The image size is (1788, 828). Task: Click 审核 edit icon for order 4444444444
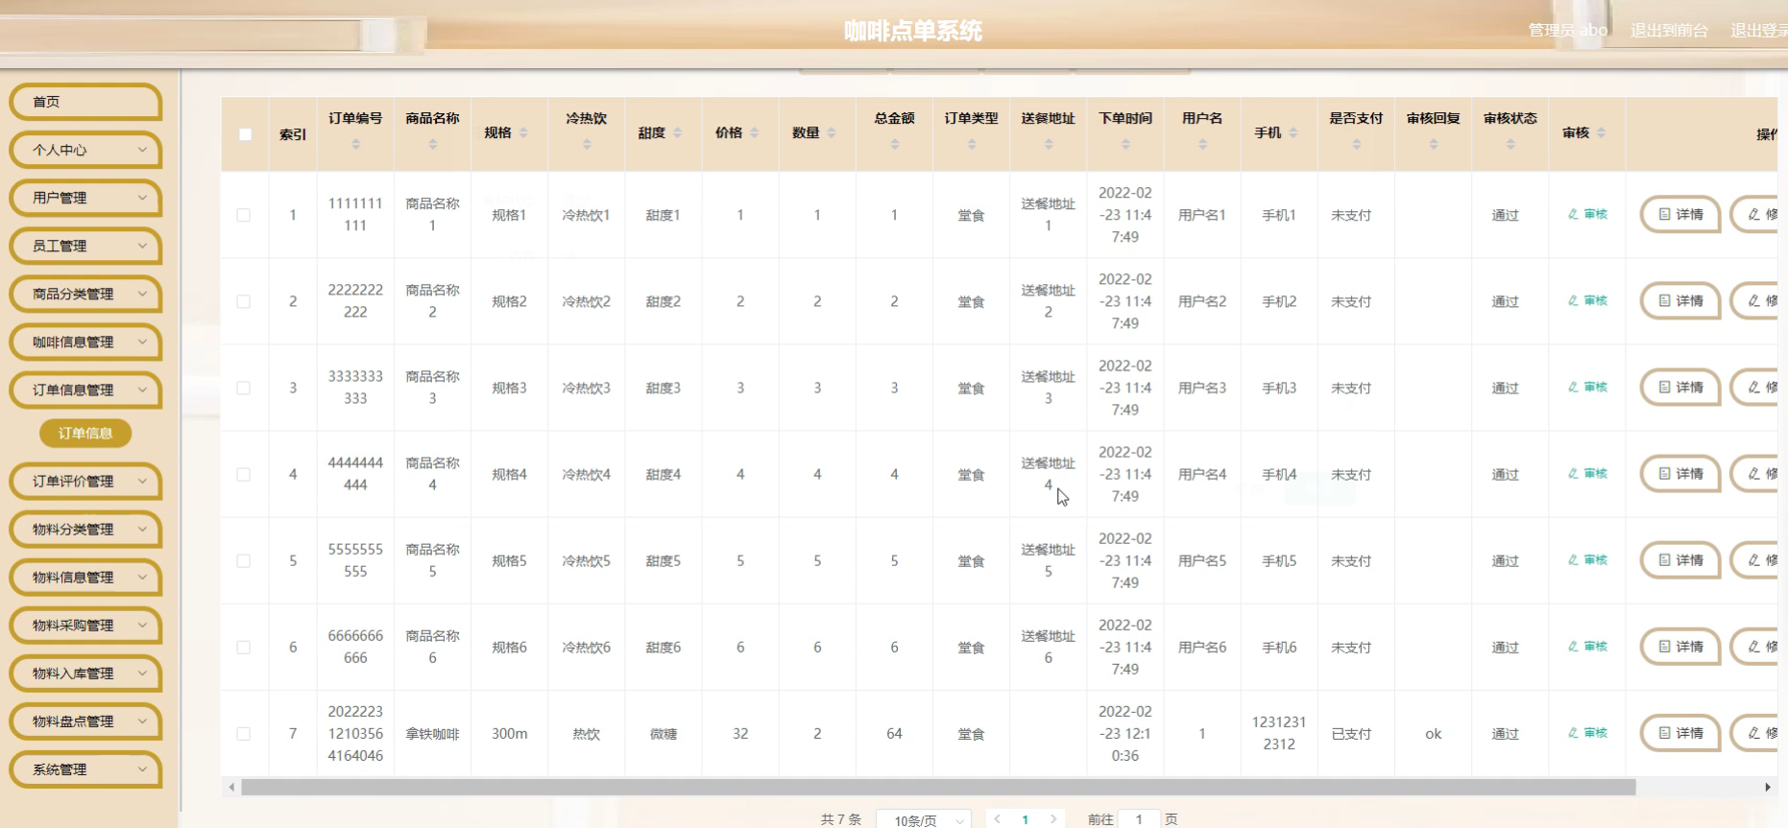(1573, 474)
